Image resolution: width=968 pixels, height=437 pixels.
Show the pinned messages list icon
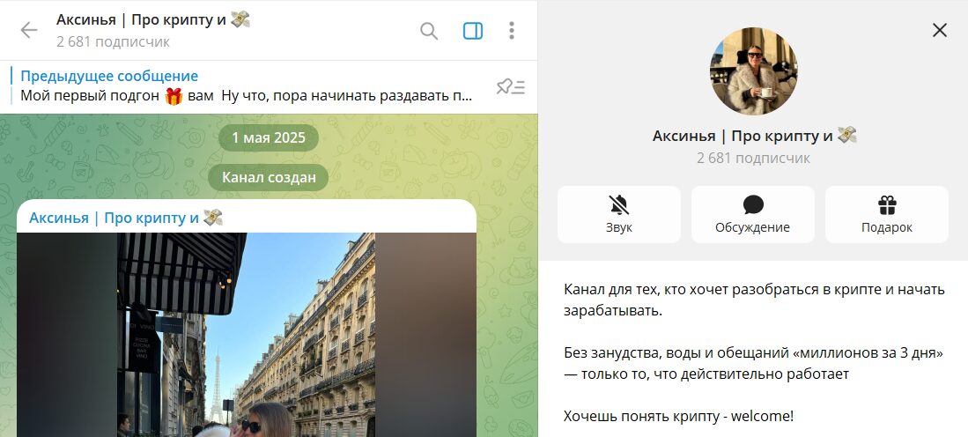[x=510, y=86]
